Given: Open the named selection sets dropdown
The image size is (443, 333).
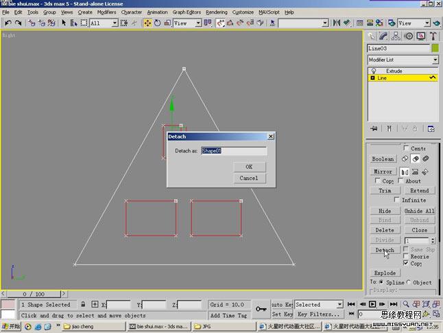Looking at the screenshot, I should 325,23.
